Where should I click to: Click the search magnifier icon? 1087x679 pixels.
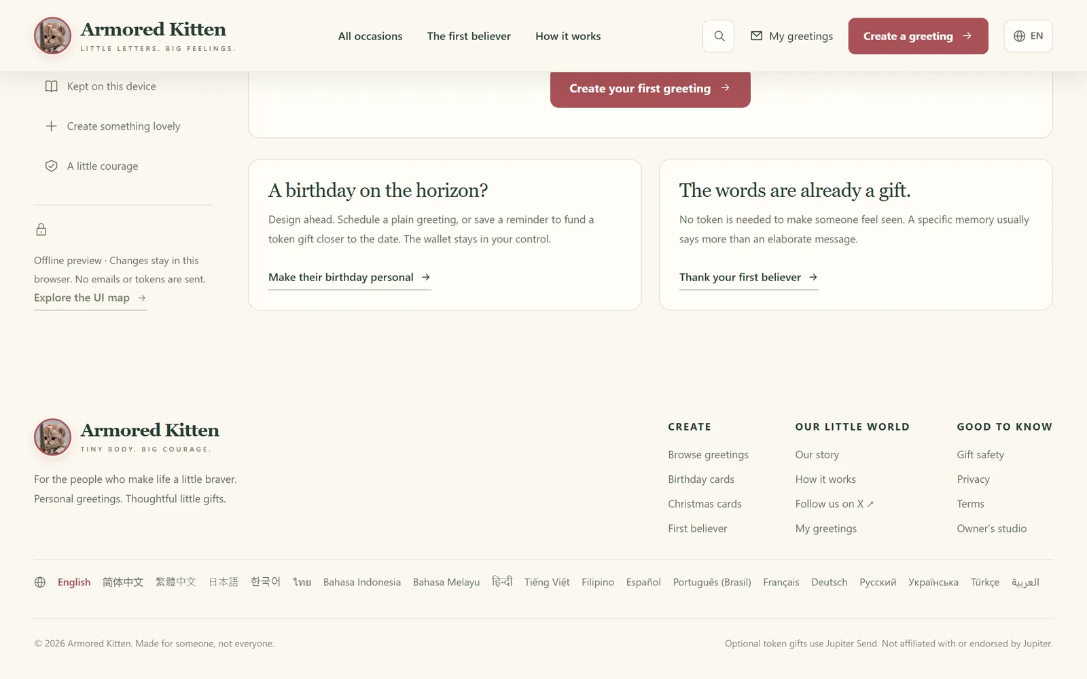719,36
